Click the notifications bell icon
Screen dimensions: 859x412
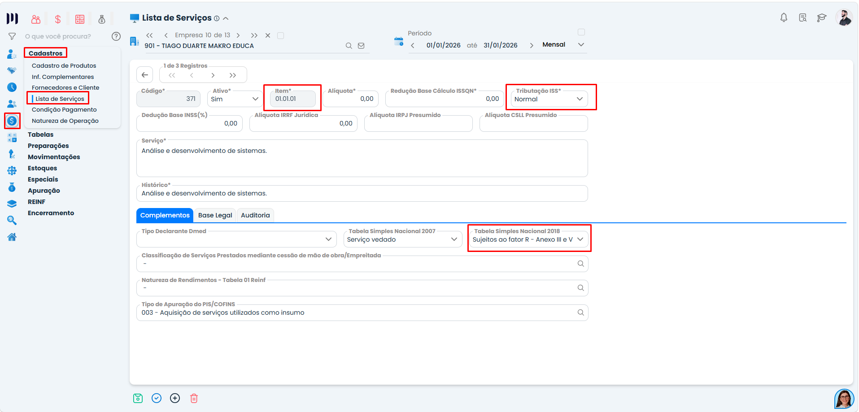(784, 17)
